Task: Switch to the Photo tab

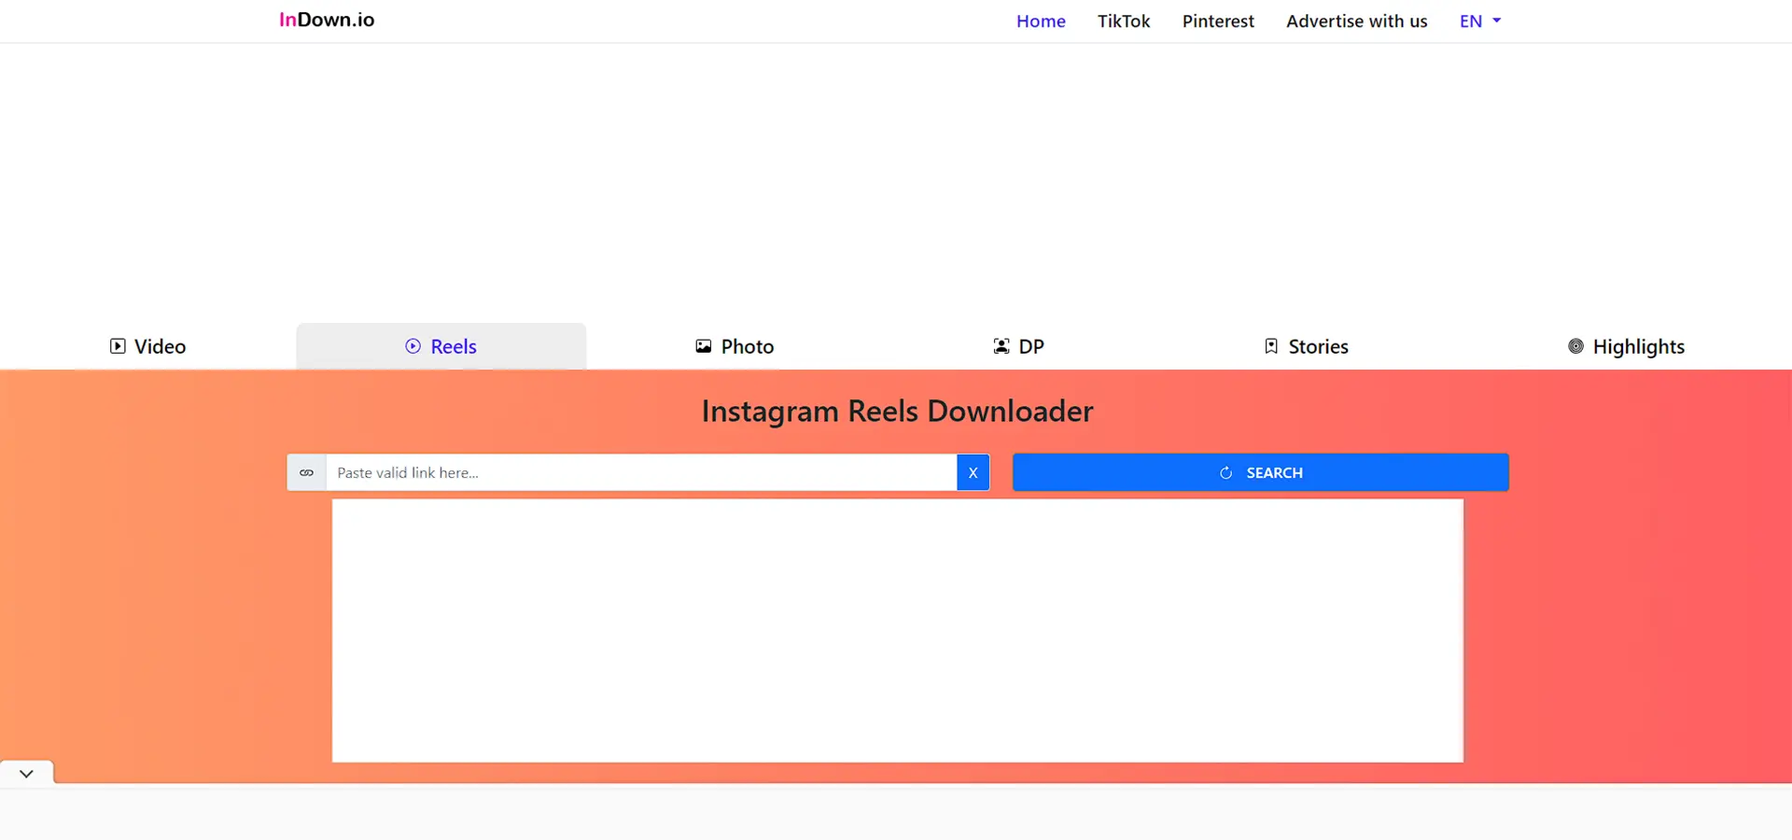Action: pyautogui.click(x=735, y=346)
